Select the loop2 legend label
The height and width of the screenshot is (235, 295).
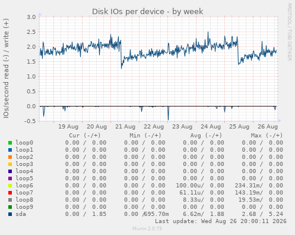pyautogui.click(x=24, y=157)
